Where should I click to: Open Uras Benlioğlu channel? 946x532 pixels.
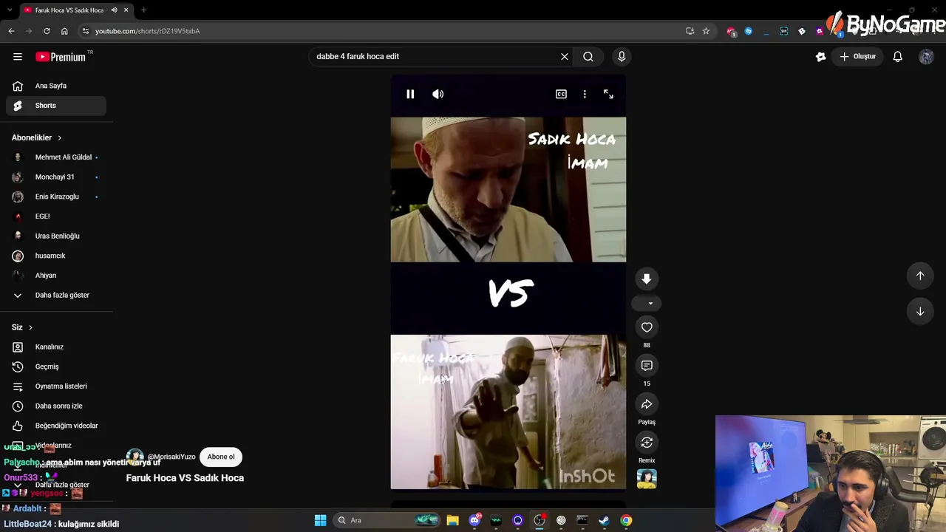point(56,236)
